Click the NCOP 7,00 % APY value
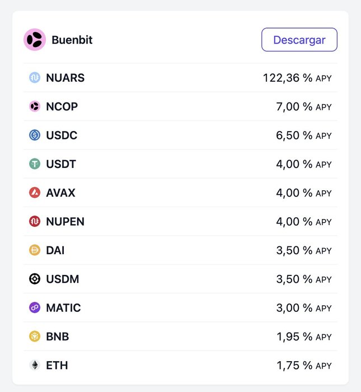The image size is (361, 392). point(304,106)
